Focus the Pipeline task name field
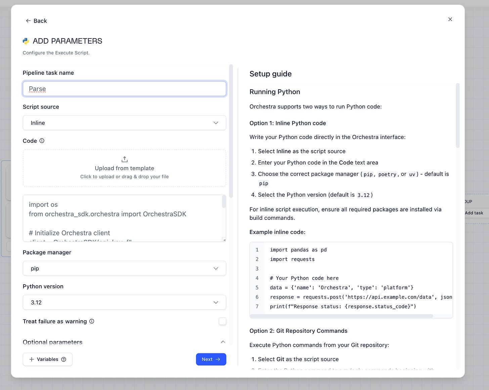Viewport: 489px width, 390px height. 124,89
